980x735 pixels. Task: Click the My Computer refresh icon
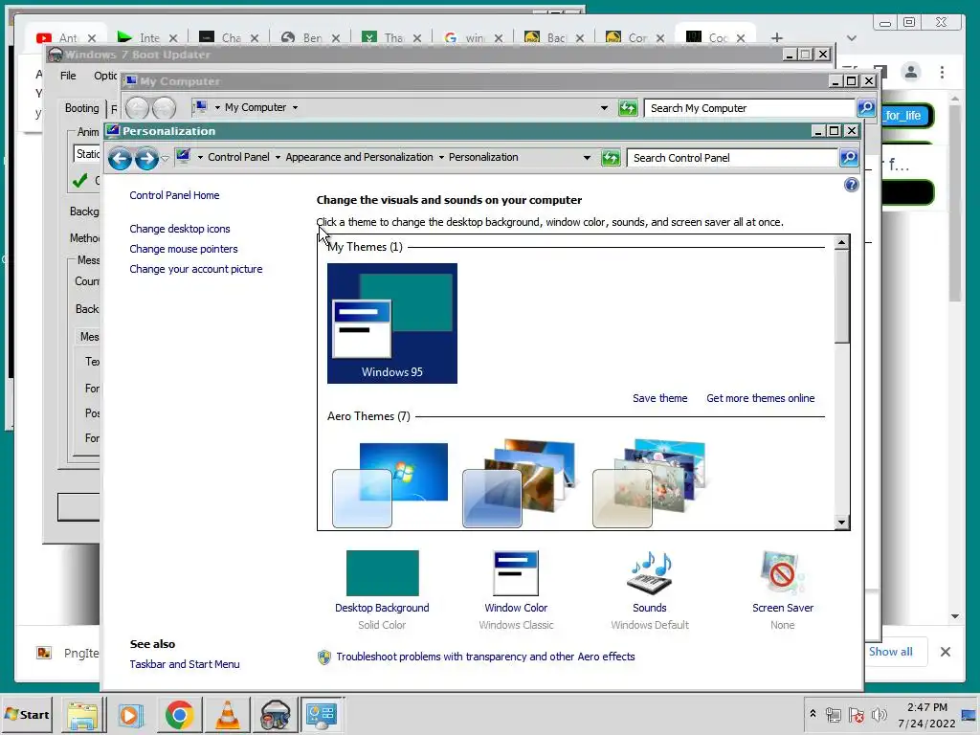pos(628,108)
